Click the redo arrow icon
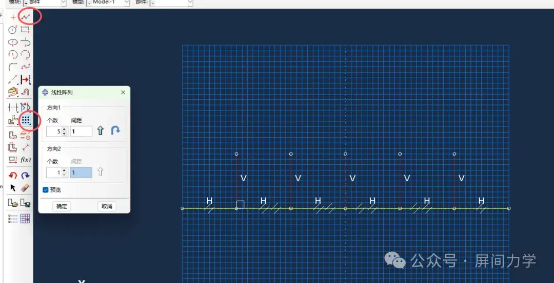Viewport: 554px width, 283px height. click(25, 176)
